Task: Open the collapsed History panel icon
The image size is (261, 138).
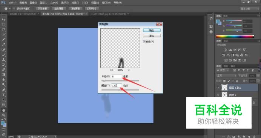Action: tap(211, 19)
